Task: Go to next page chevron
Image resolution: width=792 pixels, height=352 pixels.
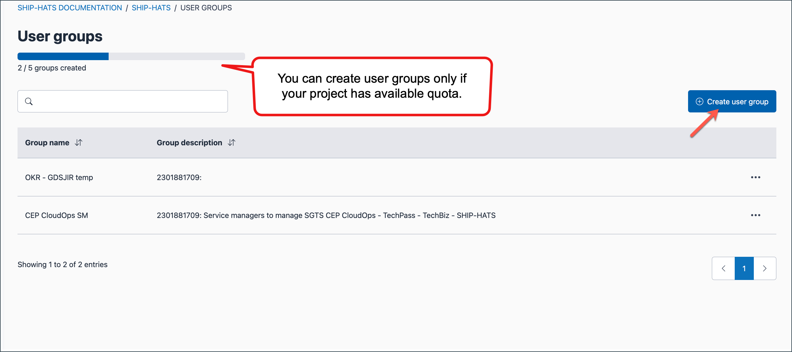Action: click(765, 268)
